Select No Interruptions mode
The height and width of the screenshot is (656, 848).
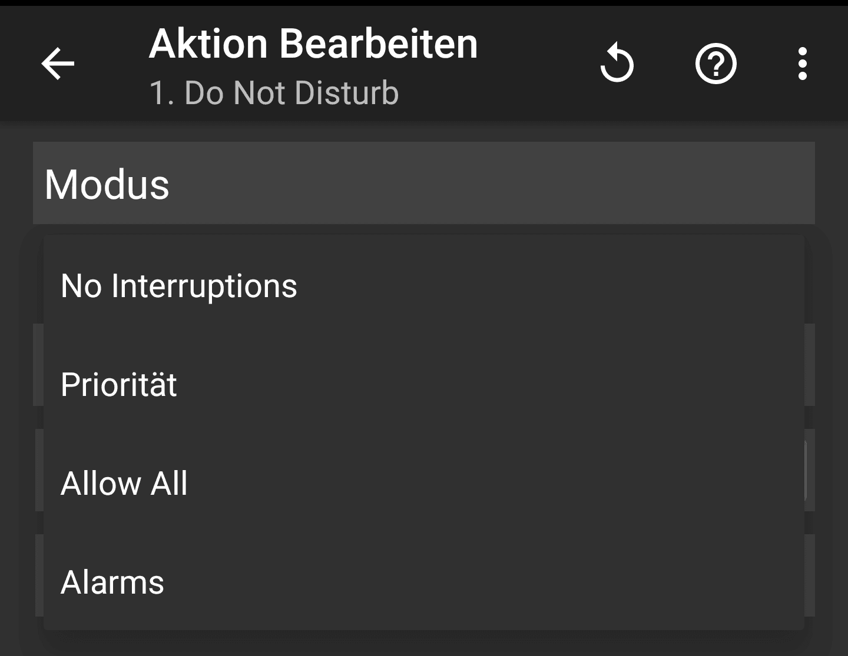424,286
